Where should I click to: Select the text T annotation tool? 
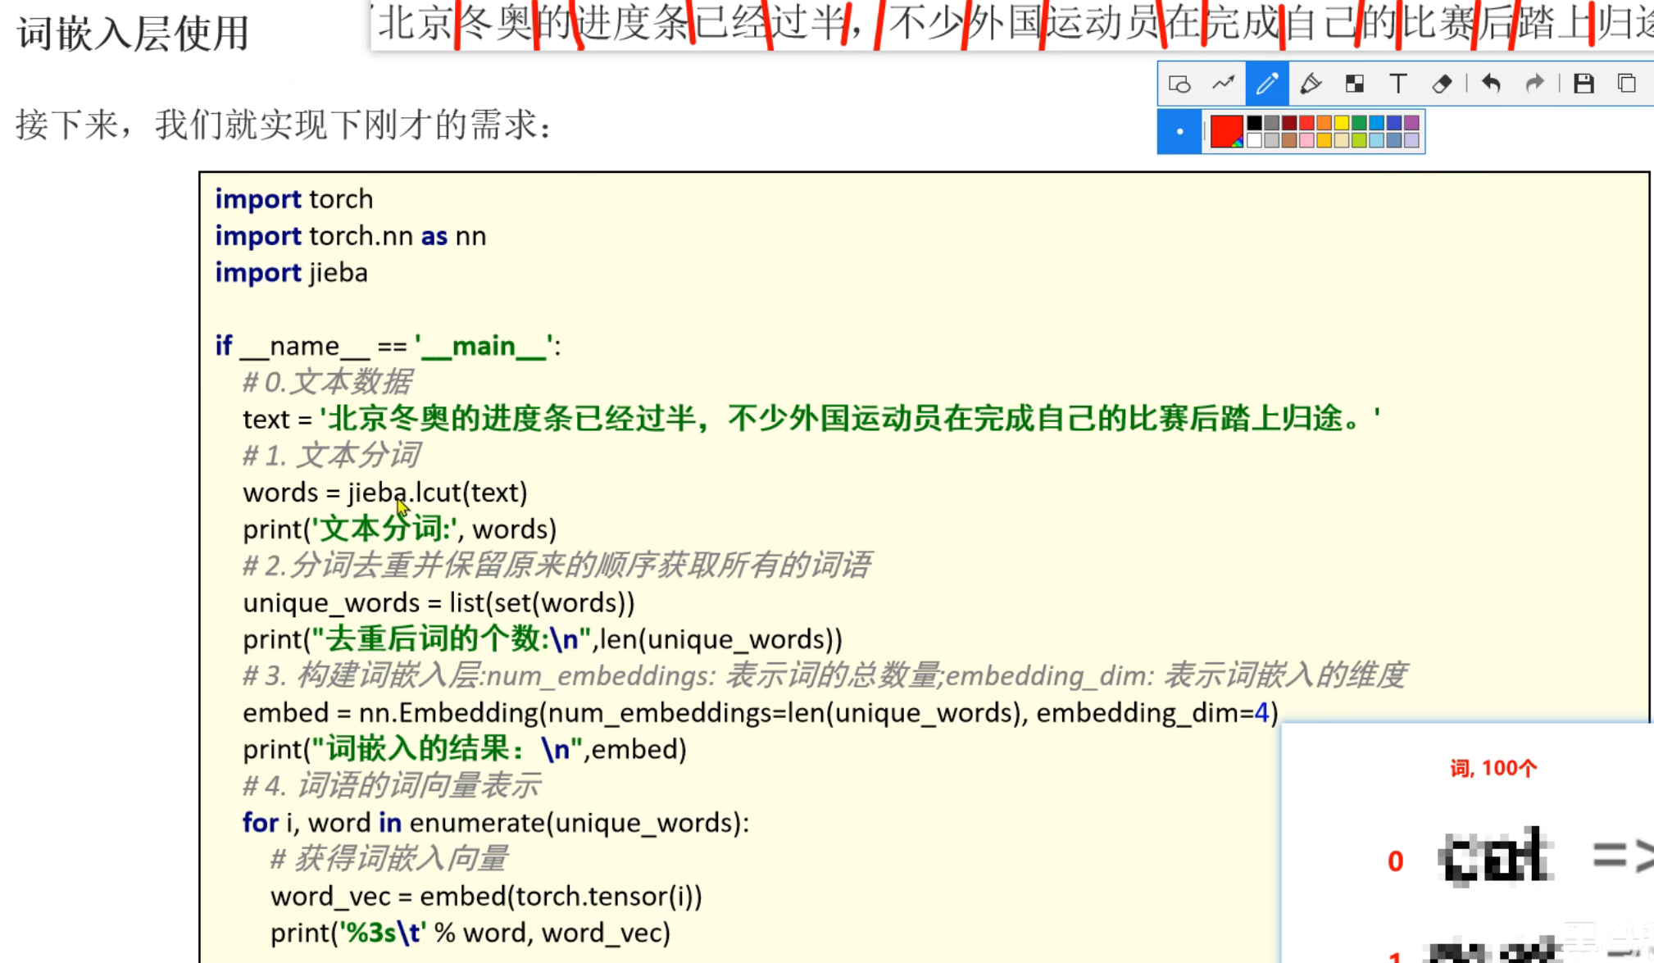[x=1397, y=84]
